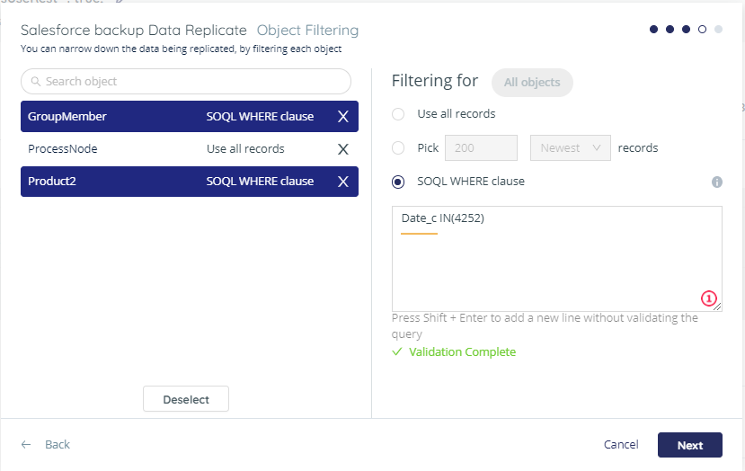The height and width of the screenshot is (471, 745).
Task: Select the Pick records radio button
Action: [398, 148]
